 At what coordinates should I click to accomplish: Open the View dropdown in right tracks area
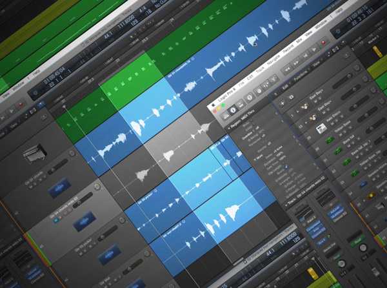315,65
